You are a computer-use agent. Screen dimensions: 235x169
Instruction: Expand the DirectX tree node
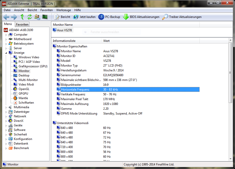coord(6,121)
